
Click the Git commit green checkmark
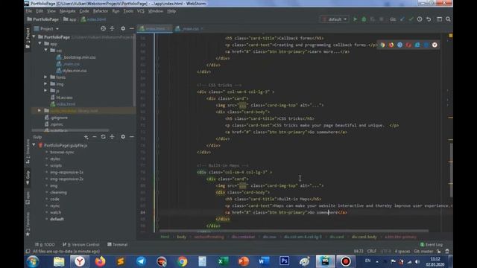pyautogui.click(x=411, y=19)
